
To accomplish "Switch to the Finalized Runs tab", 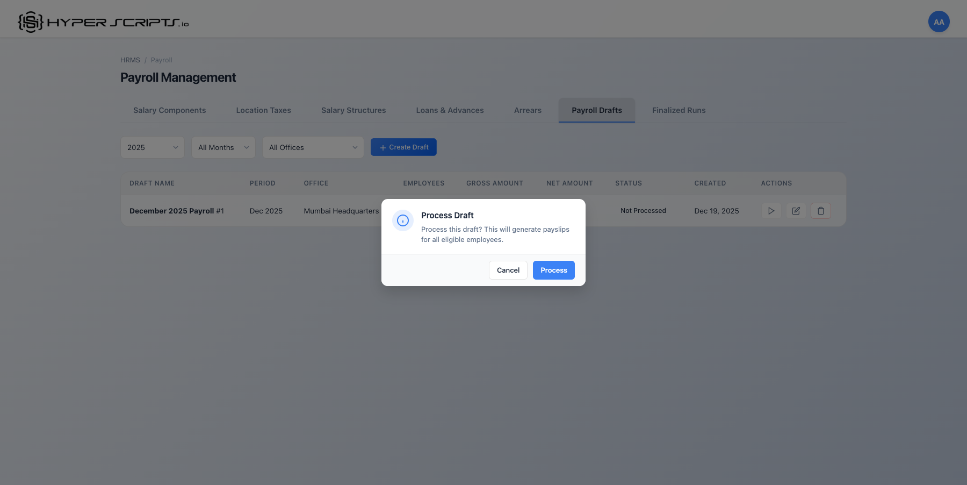I will (679, 110).
